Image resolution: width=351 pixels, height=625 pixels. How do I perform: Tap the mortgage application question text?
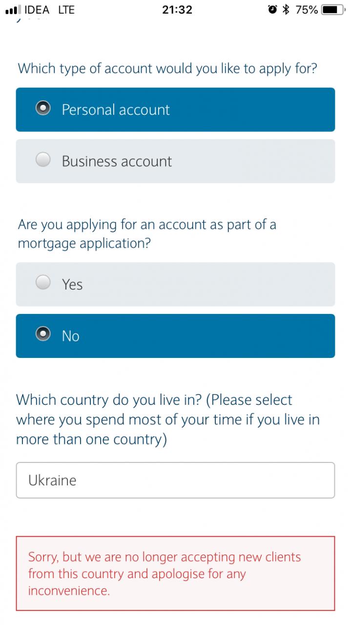click(146, 234)
